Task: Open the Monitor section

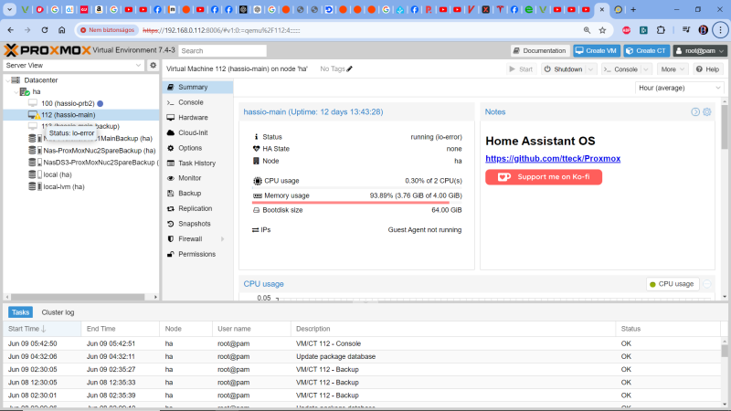Action: (x=197, y=178)
